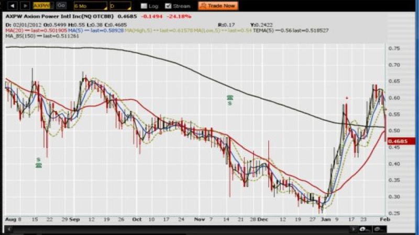Click the Oct label on the date axis
419x235 pixels.
pos(137,219)
